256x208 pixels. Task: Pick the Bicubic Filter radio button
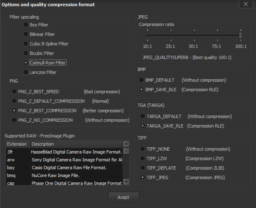26,53
